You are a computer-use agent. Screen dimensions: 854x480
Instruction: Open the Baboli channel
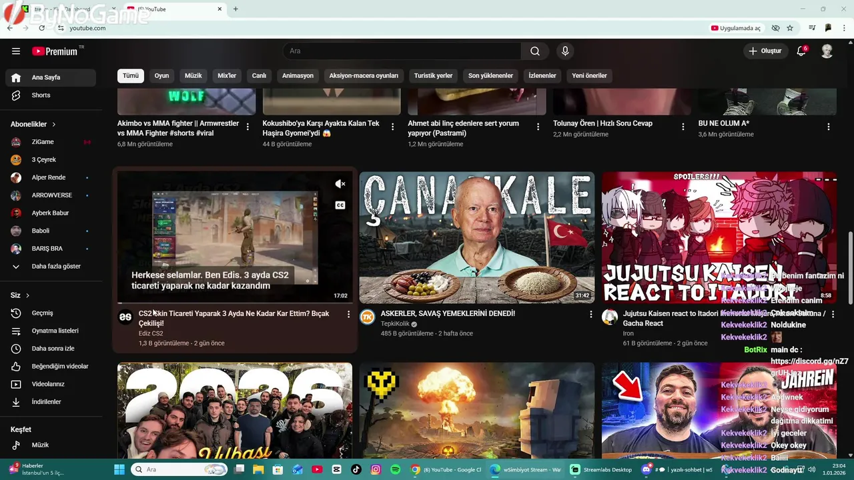point(51,231)
